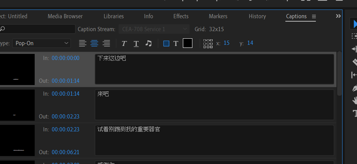Image resolution: width=357 pixels, height=164 pixels.
Task: Switch to the Media Browser tab
Action: 65,16
